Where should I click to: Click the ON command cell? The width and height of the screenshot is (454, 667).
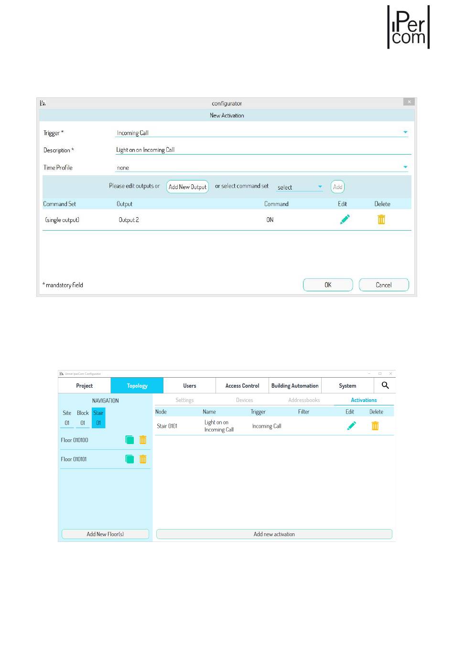coord(270,220)
